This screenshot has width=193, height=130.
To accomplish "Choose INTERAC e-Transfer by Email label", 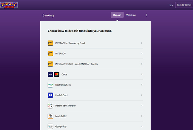I will click(x=70, y=43).
